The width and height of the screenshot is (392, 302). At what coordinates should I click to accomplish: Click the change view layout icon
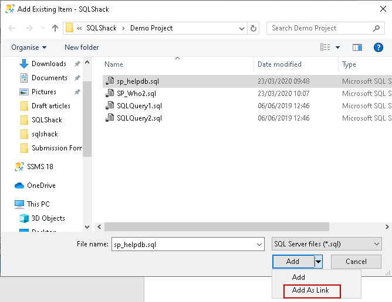[326, 47]
